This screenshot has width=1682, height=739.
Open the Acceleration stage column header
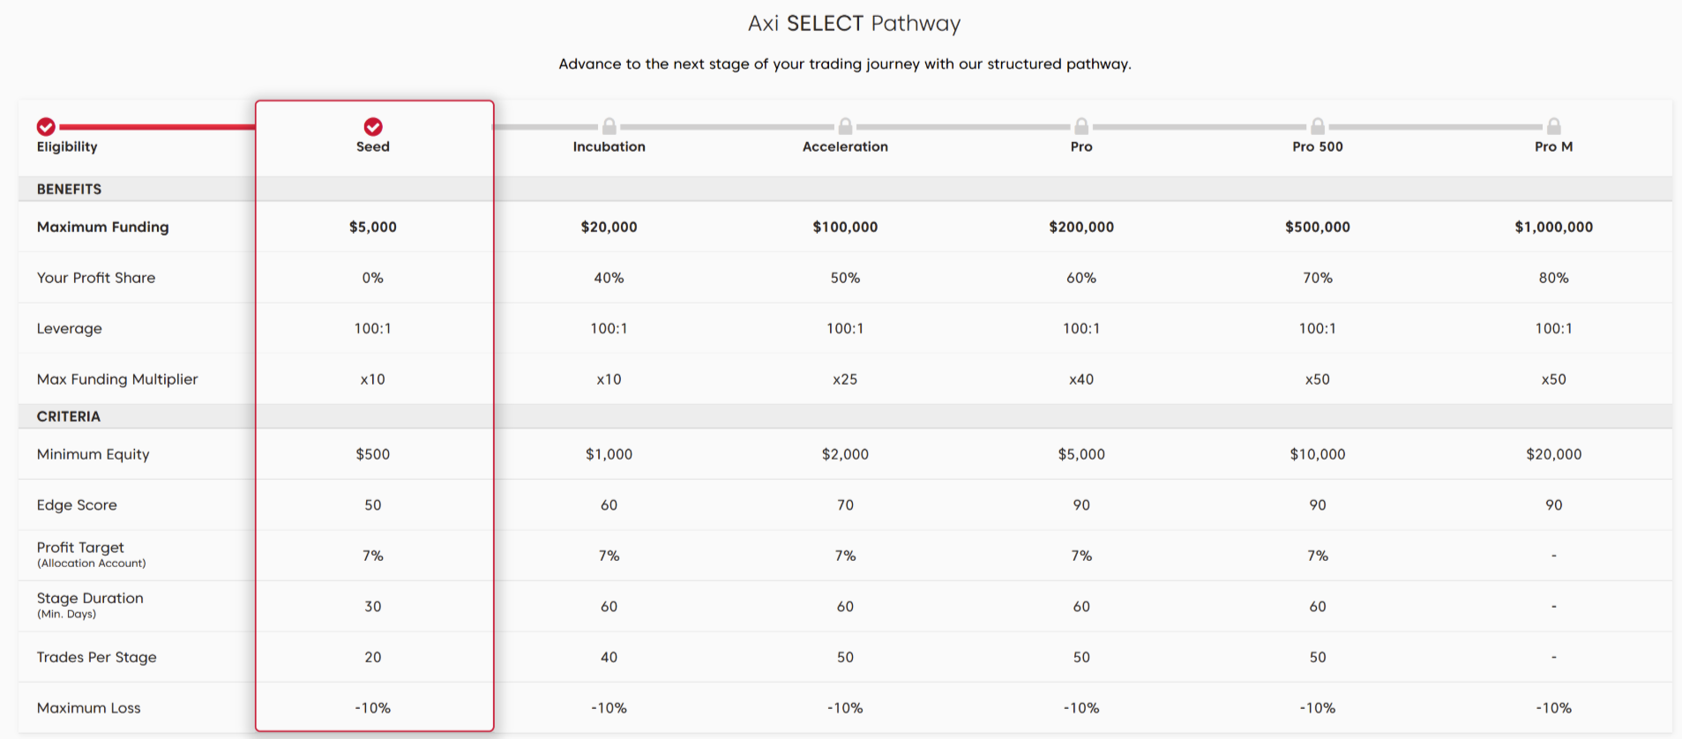coord(845,146)
